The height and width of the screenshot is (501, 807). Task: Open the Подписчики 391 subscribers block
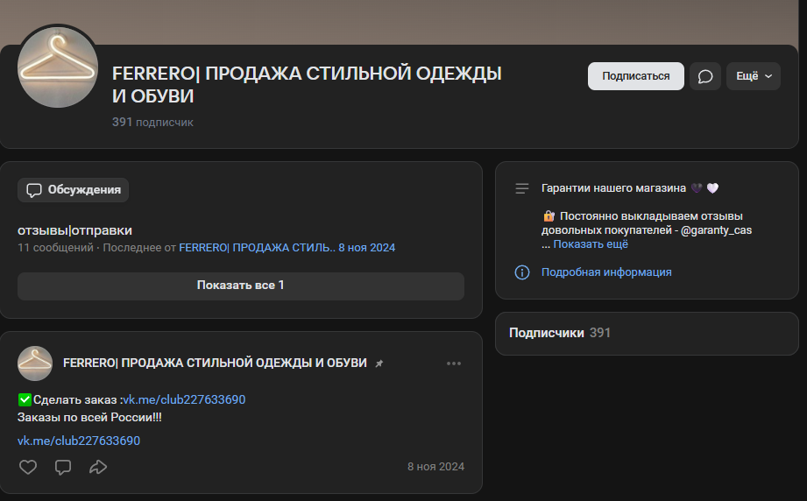560,333
